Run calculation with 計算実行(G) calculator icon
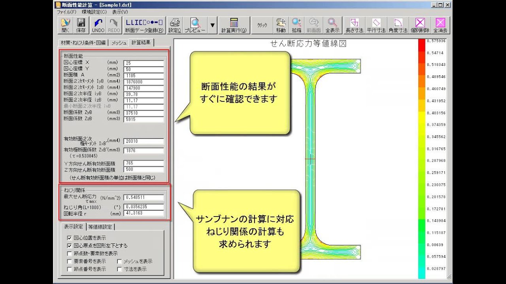This screenshot has height=284, width=506. point(234,25)
